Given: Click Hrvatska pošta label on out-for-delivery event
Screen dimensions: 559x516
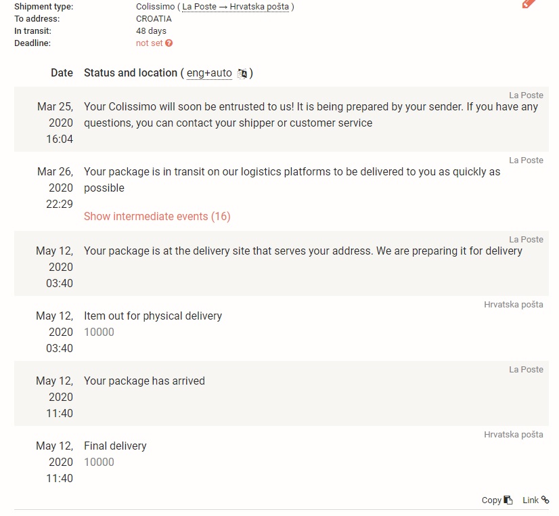Looking at the screenshot, I should click(x=513, y=305).
